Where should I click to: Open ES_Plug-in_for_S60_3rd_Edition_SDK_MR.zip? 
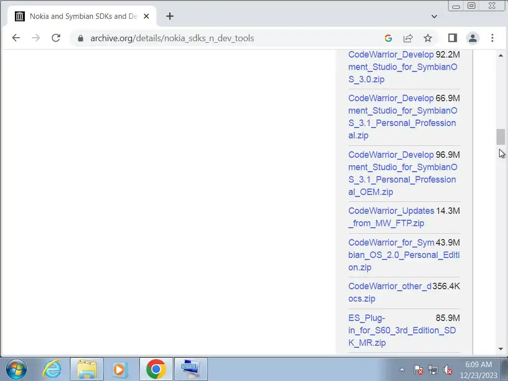point(402,330)
